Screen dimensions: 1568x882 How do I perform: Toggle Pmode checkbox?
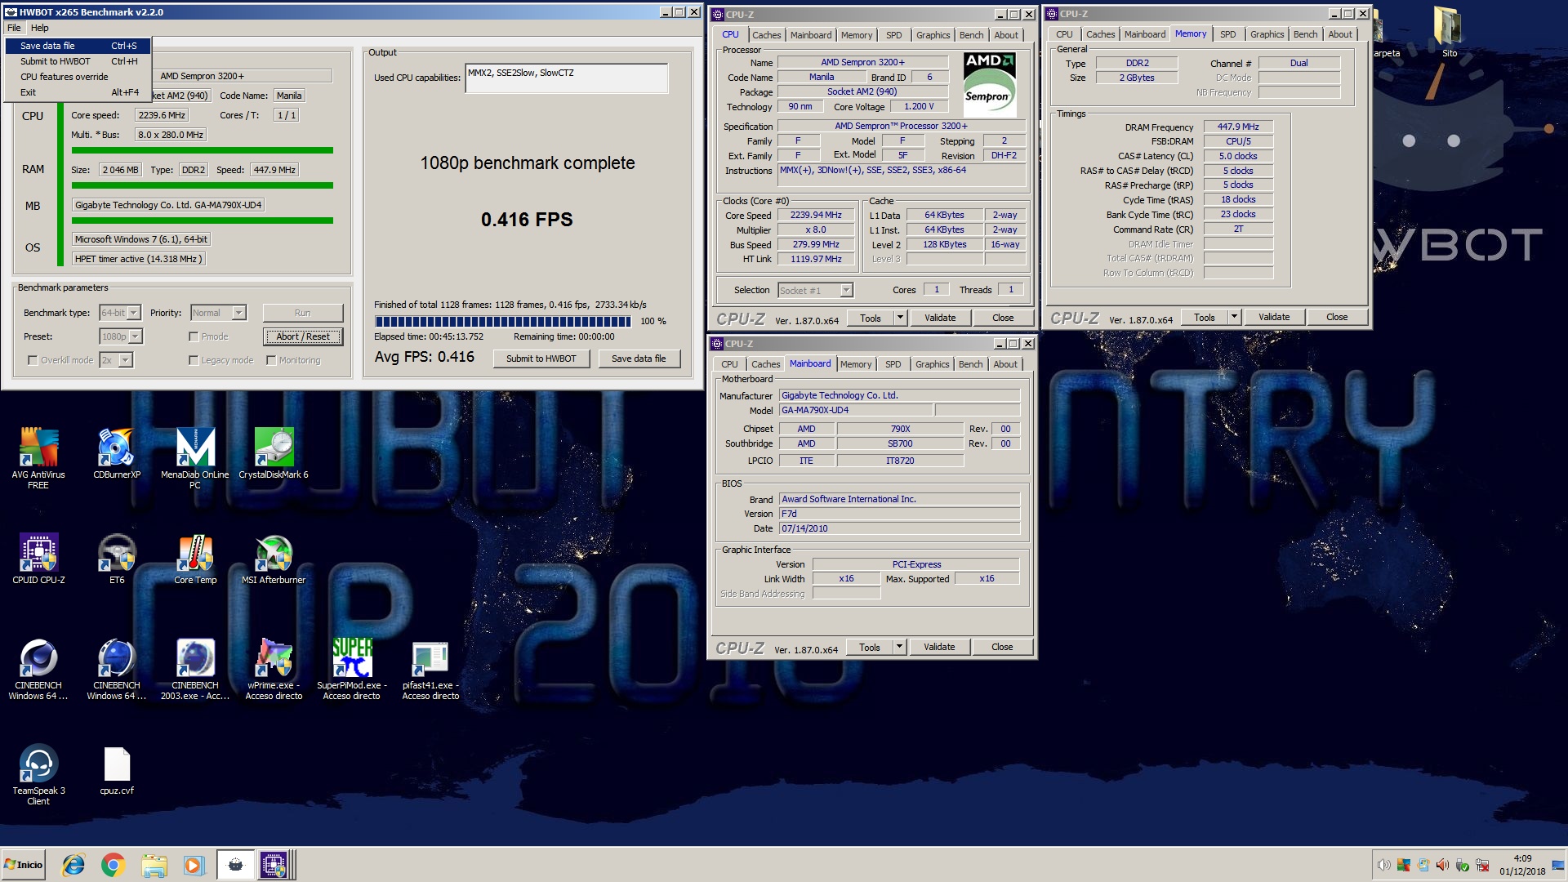point(194,336)
